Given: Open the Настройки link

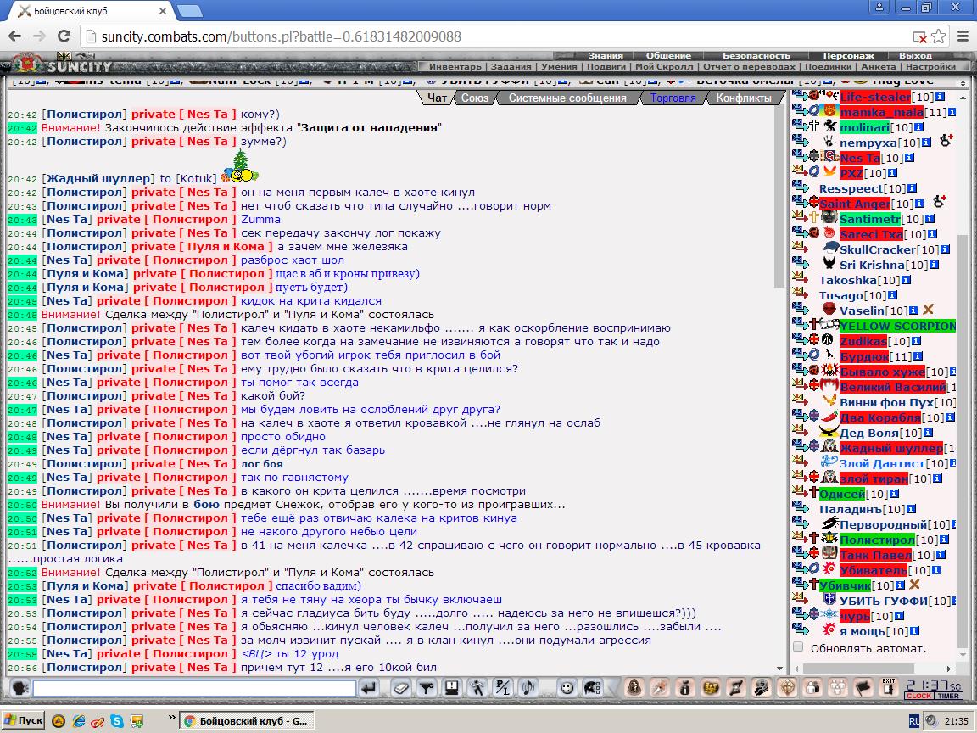Looking at the screenshot, I should click(931, 67).
